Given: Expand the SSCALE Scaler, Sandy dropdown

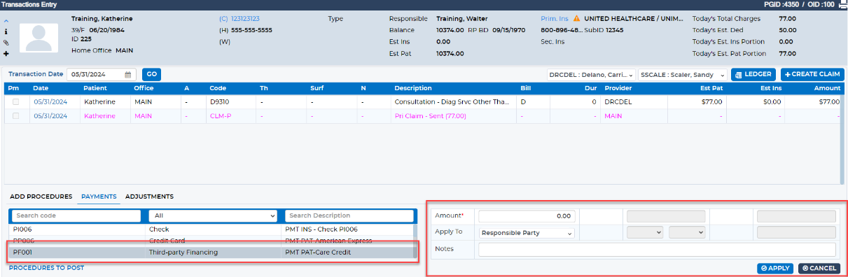Looking at the screenshot, I should (x=683, y=75).
